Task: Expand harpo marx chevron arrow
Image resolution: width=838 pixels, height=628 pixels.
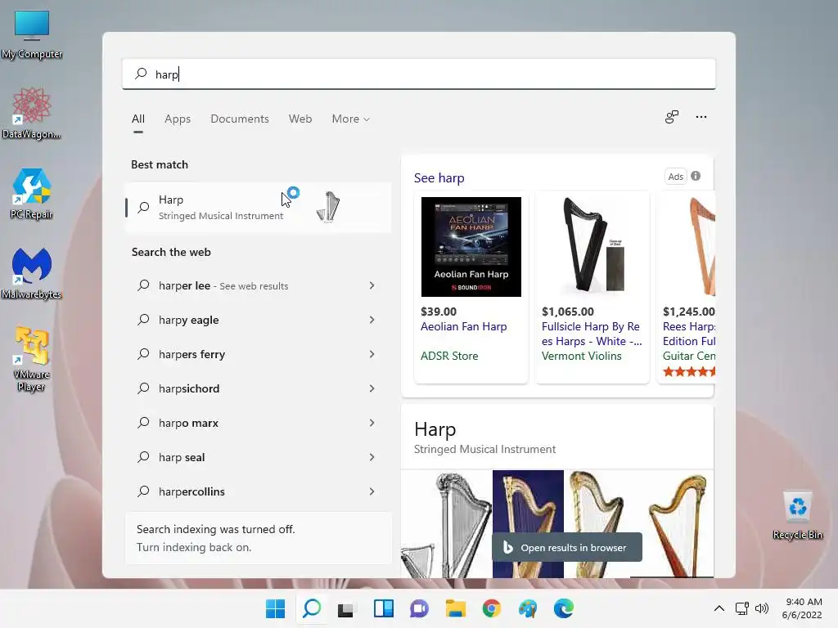Action: point(372,423)
